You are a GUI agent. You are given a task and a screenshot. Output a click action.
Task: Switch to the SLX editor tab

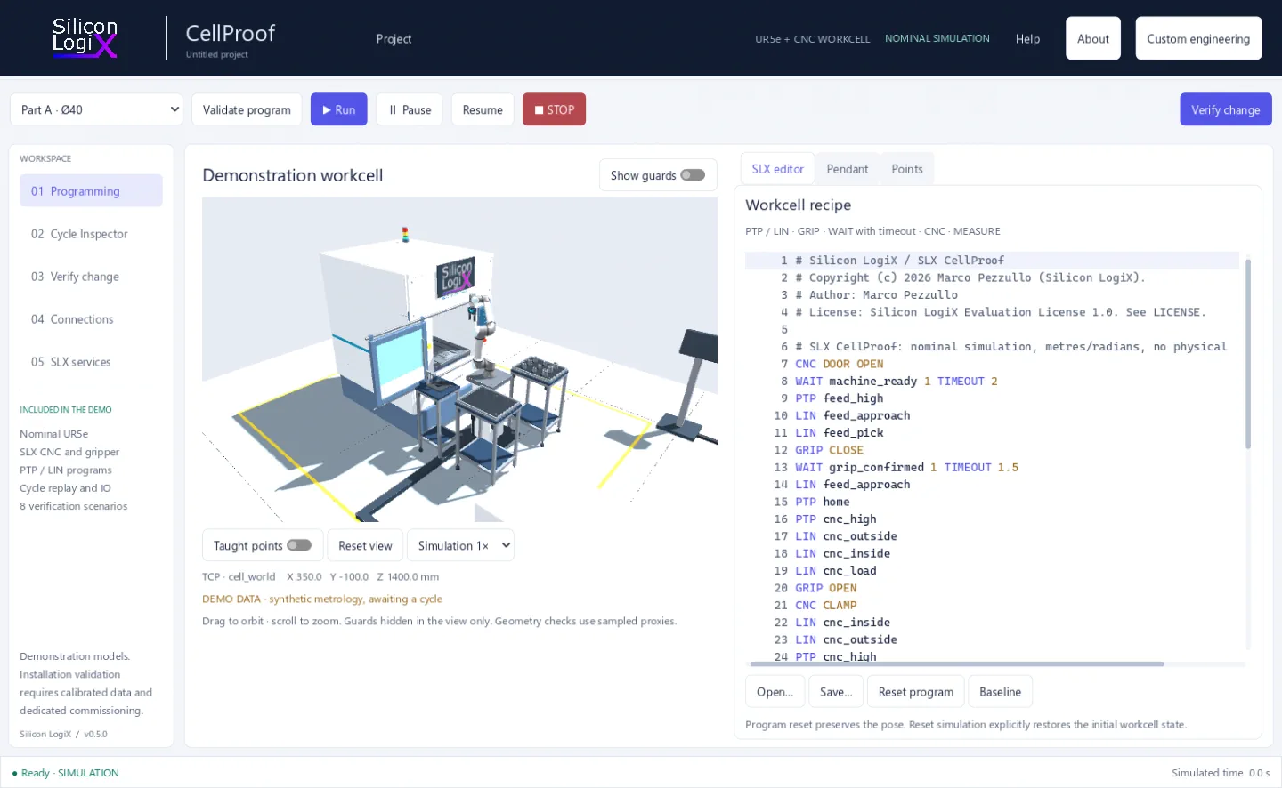(x=777, y=169)
